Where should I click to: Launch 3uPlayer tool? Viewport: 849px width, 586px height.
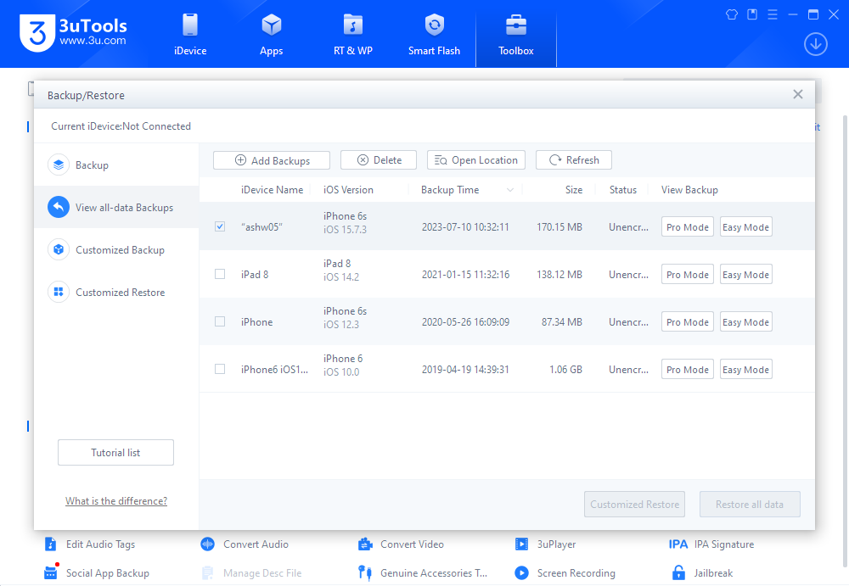tap(545, 544)
